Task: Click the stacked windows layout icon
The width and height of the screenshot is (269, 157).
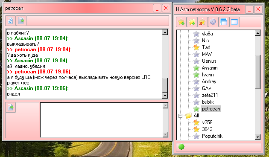Action: pos(224,22)
